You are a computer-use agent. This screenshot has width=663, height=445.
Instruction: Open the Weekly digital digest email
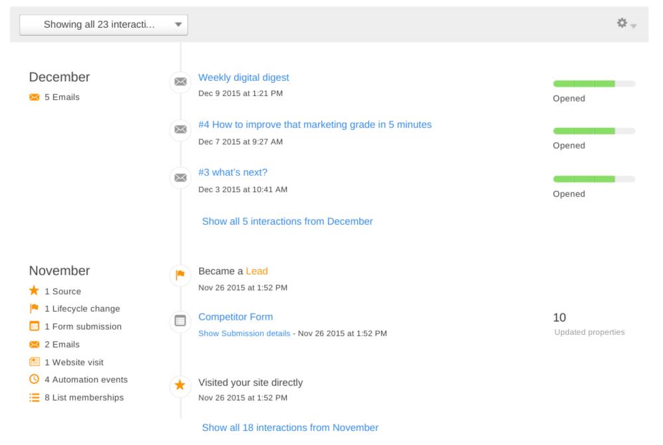[x=244, y=78]
